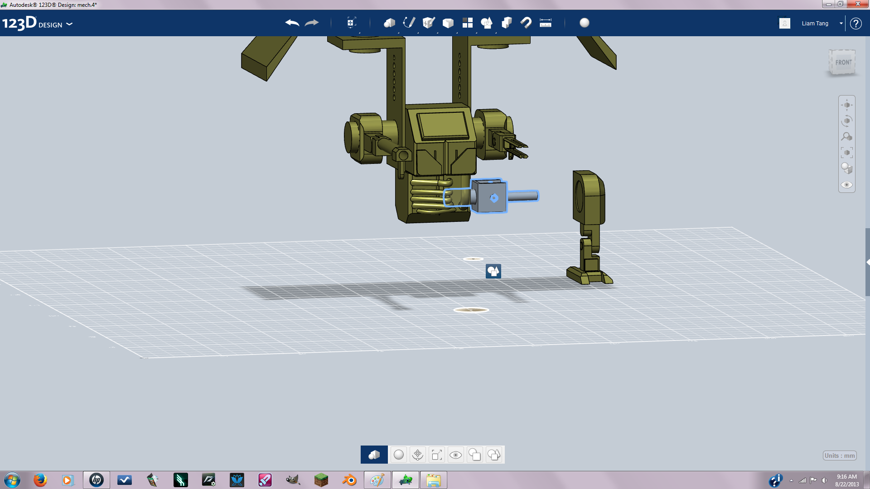The image size is (870, 489).
Task: Choose Material sphere in bottom context bar
Action: tap(399, 455)
